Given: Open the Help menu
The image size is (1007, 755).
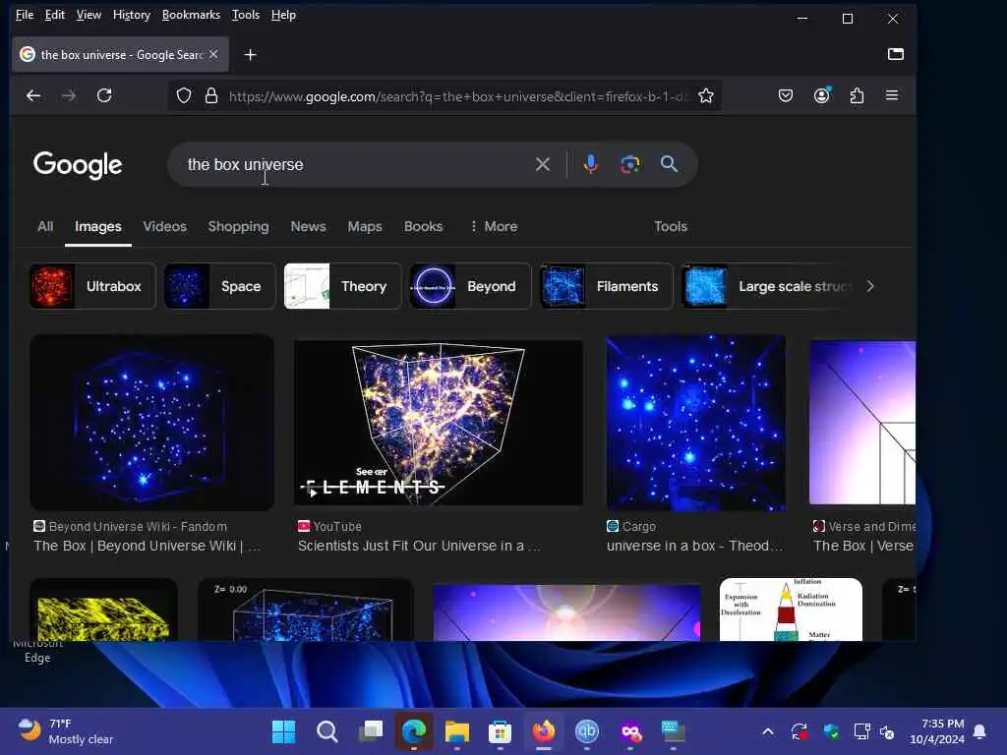Looking at the screenshot, I should coord(283,15).
